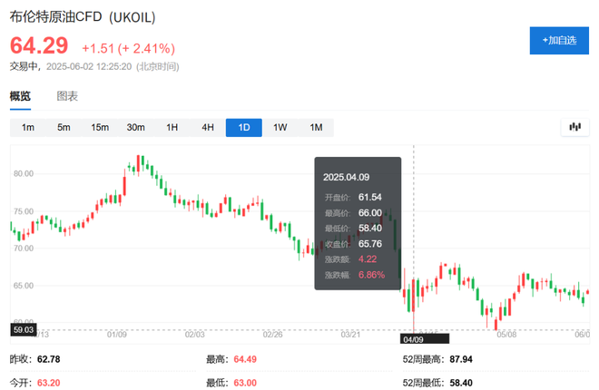The width and height of the screenshot is (599, 390).
Task: Click the 04/09 date marker on axis
Action: [425, 339]
